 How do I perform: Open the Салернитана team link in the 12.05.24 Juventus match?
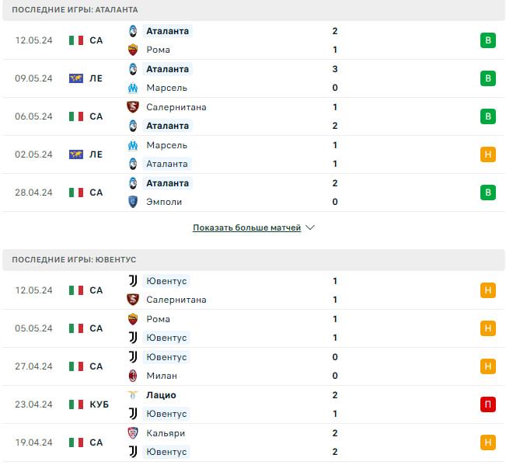pyautogui.click(x=176, y=300)
